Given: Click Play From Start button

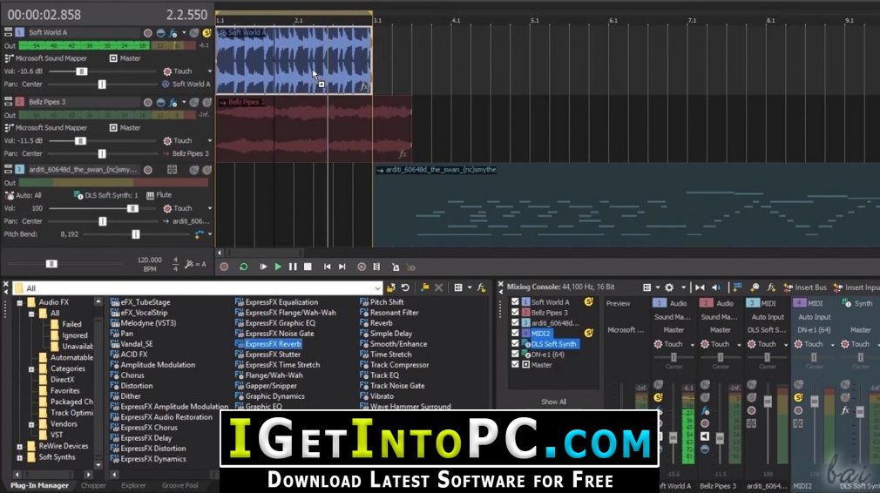Looking at the screenshot, I should [262, 267].
